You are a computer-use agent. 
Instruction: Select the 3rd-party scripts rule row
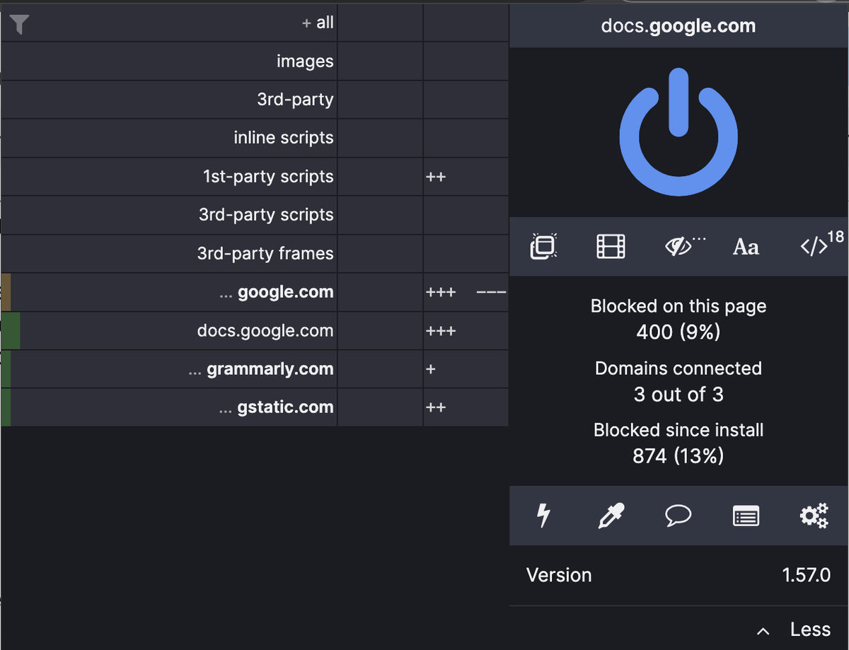(266, 215)
